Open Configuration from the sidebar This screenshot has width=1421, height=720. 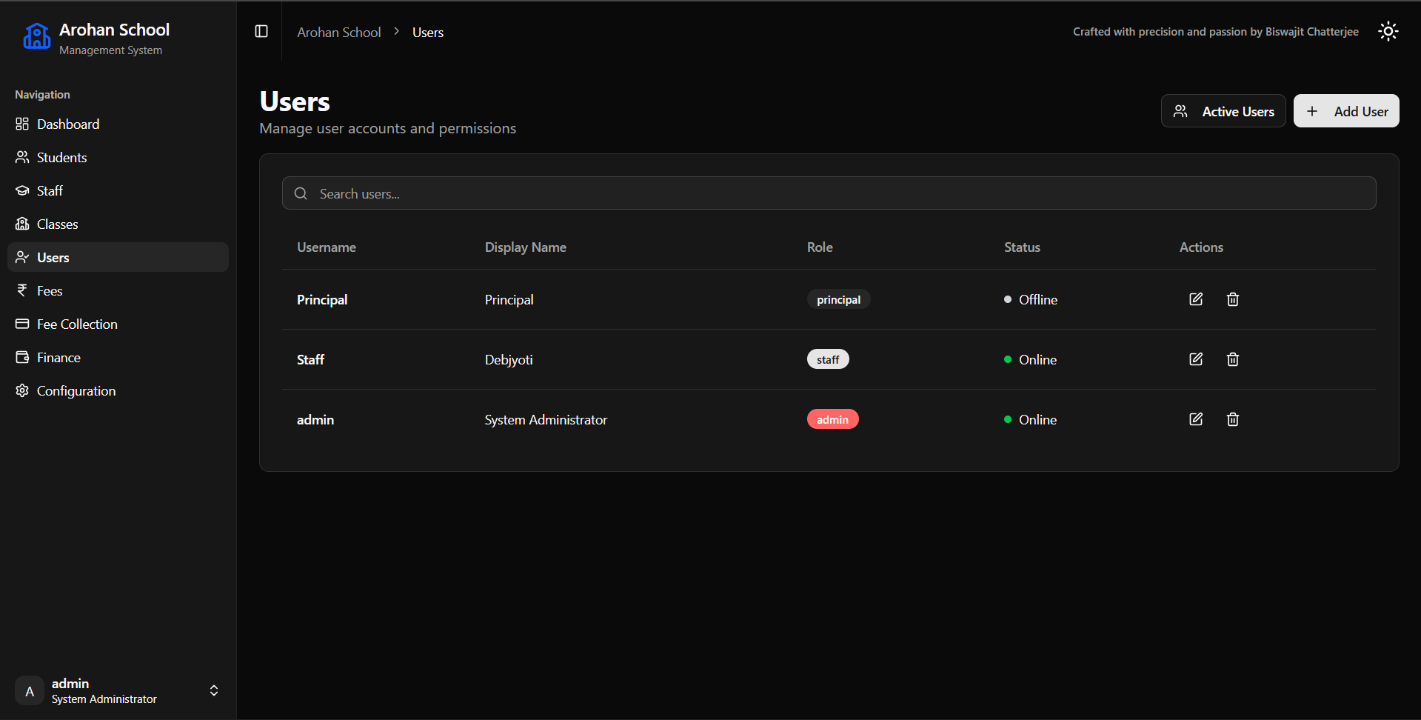click(x=76, y=390)
